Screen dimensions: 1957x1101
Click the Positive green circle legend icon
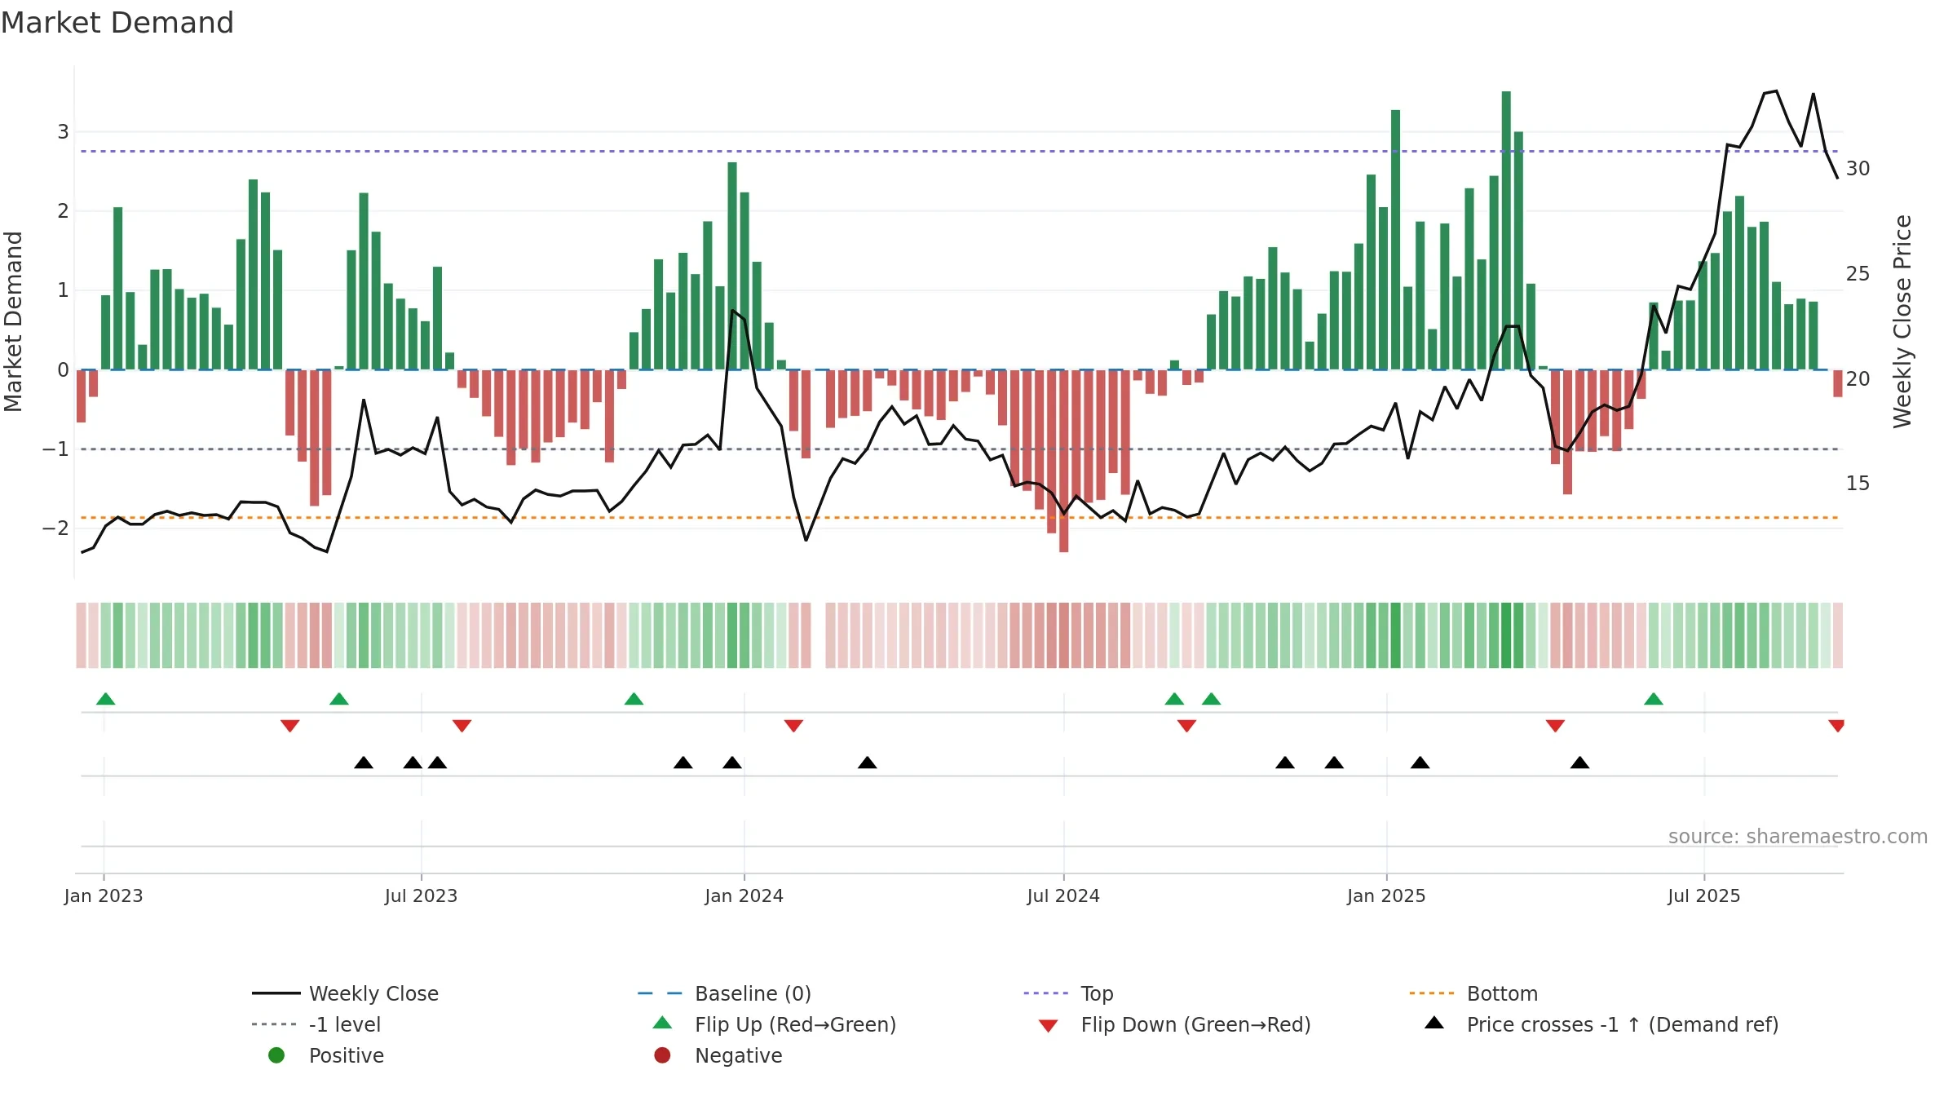pyautogui.click(x=276, y=1055)
